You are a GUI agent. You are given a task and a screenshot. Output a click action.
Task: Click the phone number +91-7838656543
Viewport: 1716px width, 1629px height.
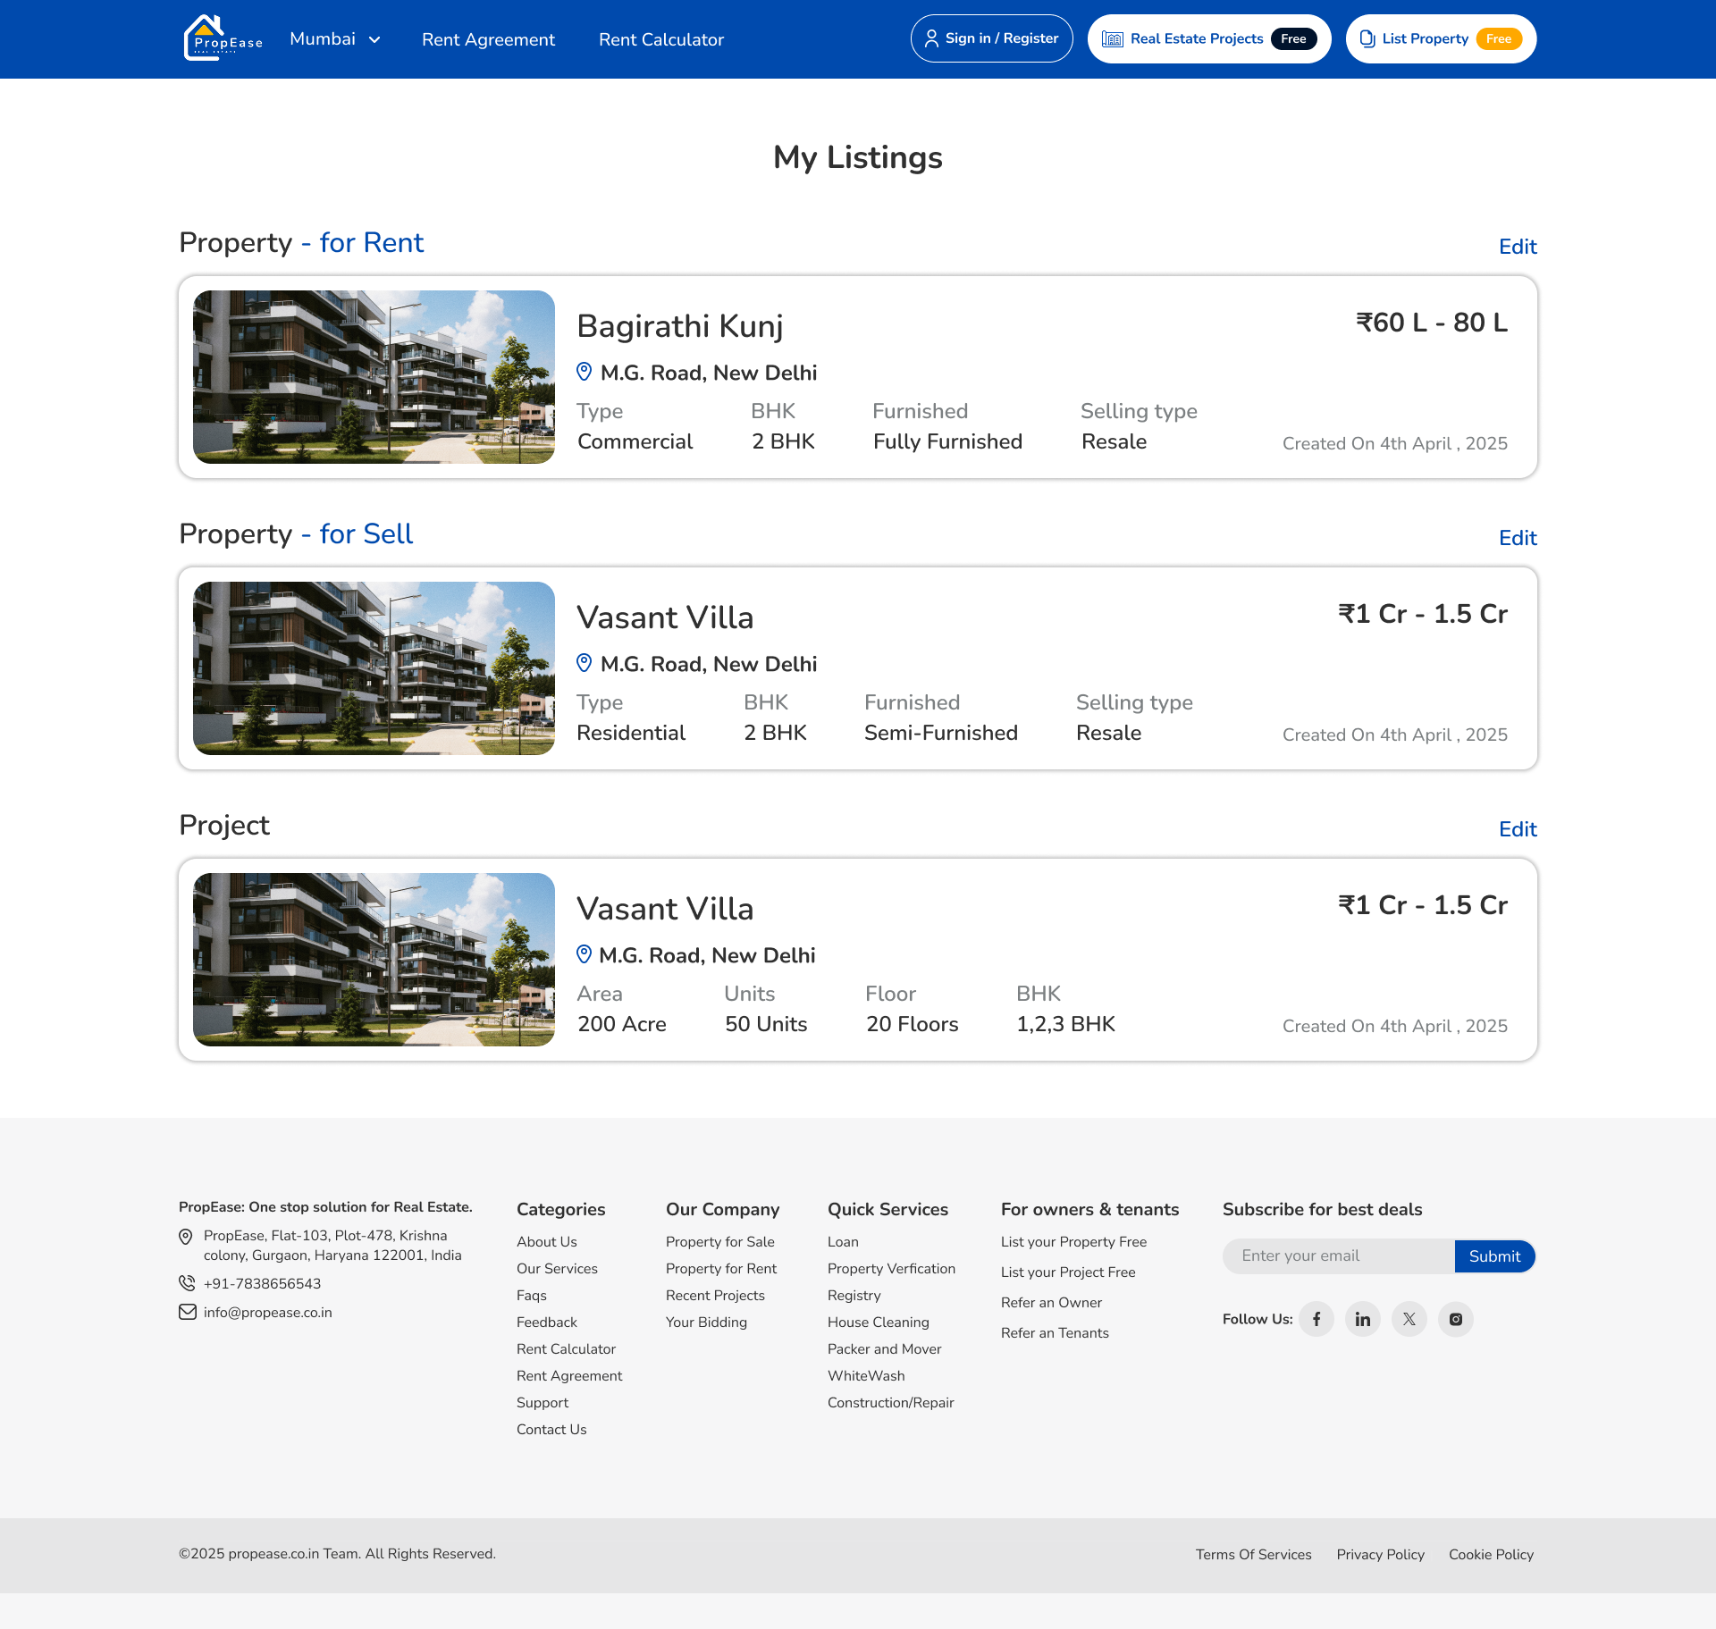262,1284
